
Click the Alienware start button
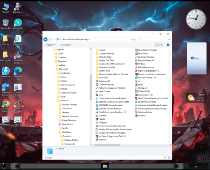[x=4, y=166]
